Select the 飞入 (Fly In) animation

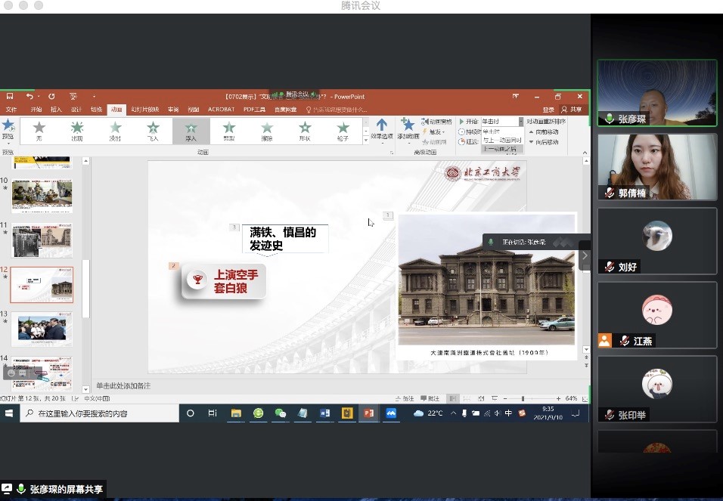(x=153, y=130)
